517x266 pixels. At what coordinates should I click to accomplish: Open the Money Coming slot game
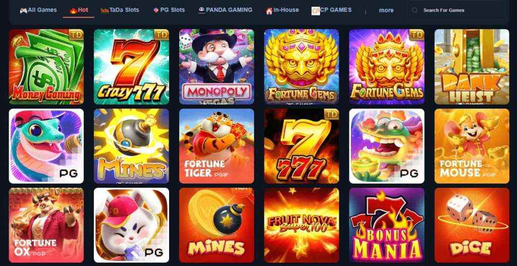[x=46, y=67]
